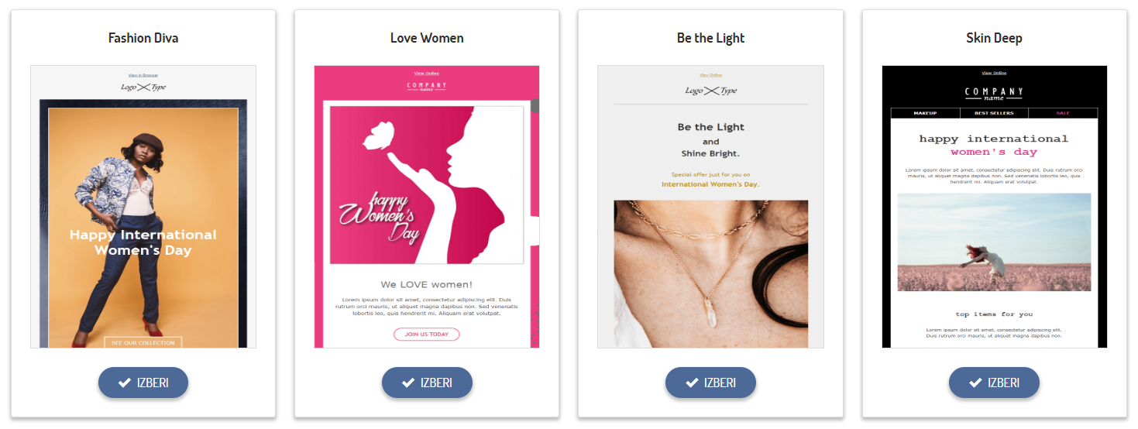Click the Love Women title
The width and height of the screenshot is (1138, 429).
pyautogui.click(x=427, y=38)
